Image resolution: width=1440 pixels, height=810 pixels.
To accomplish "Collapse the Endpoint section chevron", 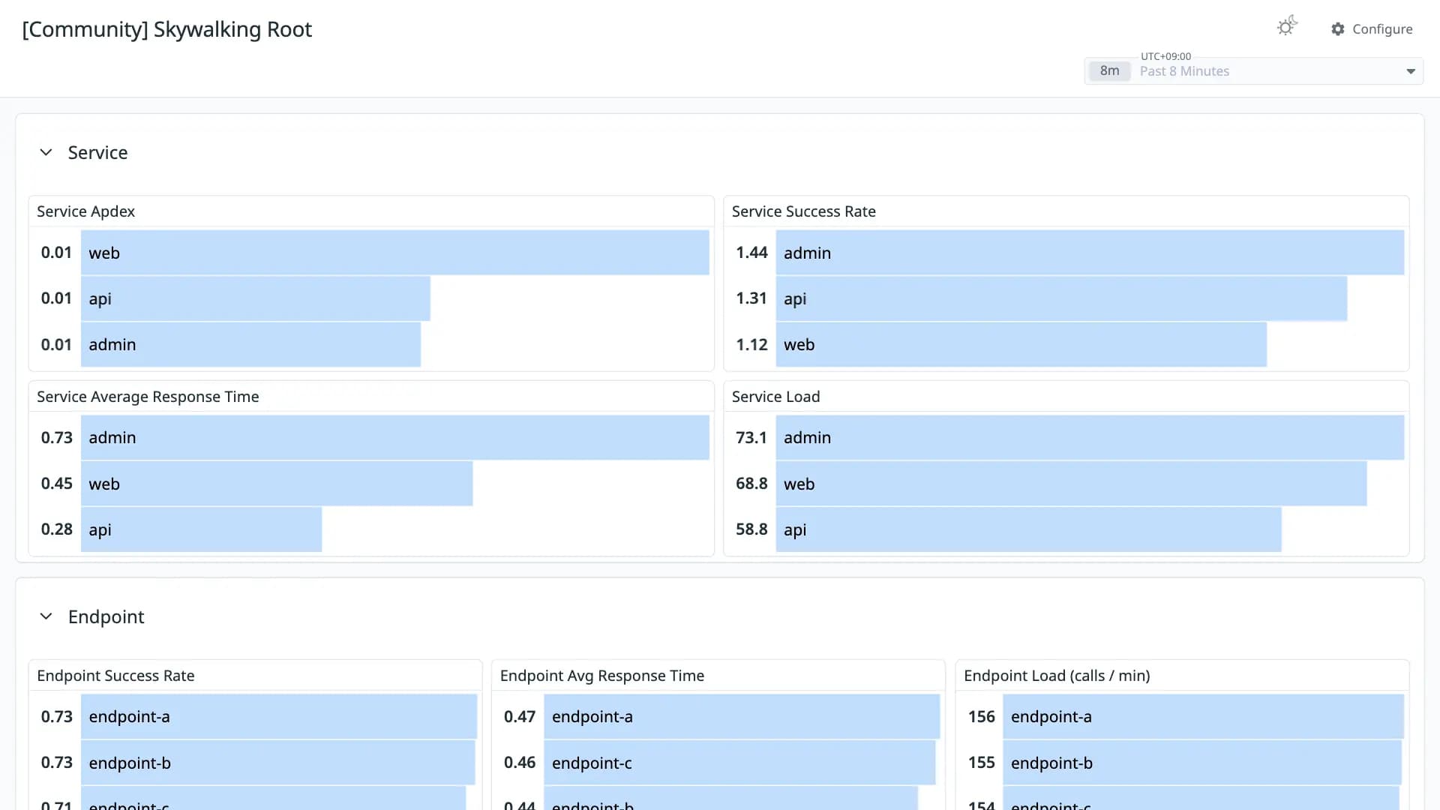I will 46,616.
